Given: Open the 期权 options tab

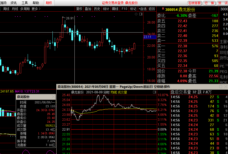Looking at the screenshot, I should click(x=49, y=3).
